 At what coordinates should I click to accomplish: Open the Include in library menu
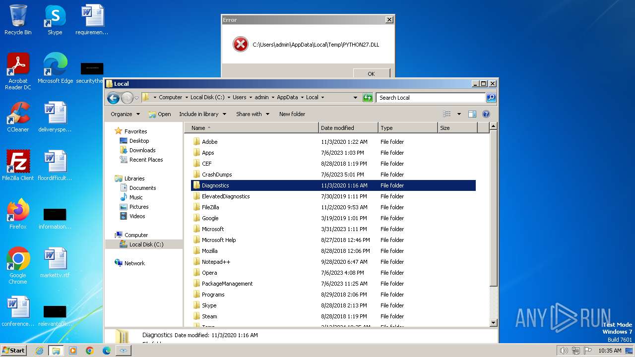tap(202, 114)
